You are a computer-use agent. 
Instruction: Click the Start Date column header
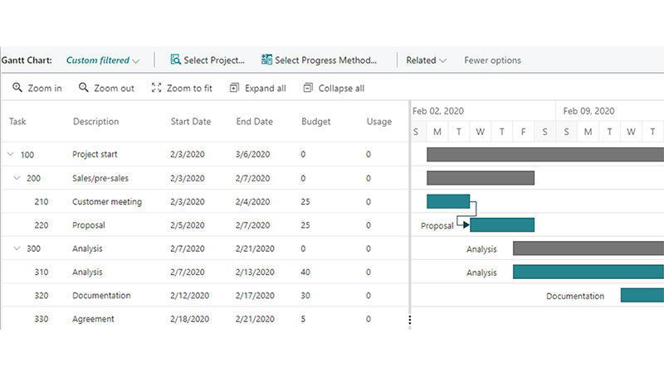tap(191, 122)
